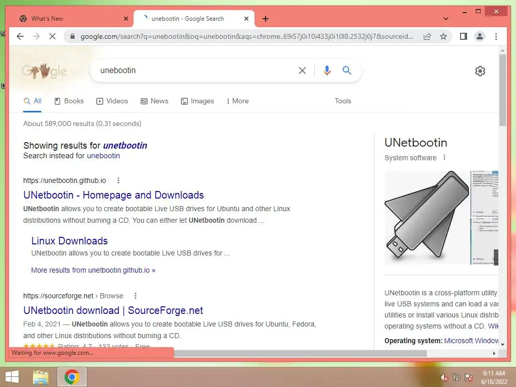Open Chrome side panel icon
516x387 pixels.
click(464, 36)
